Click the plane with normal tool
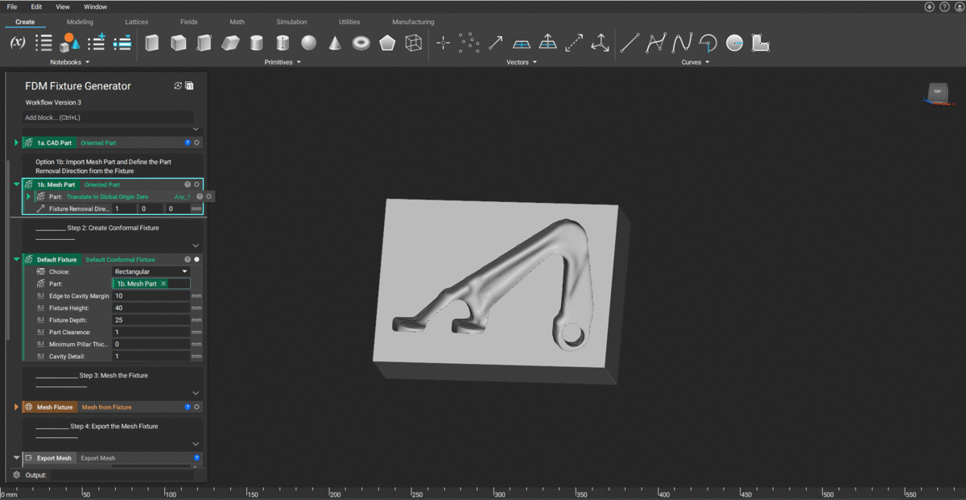The image size is (966, 500). coord(547,43)
